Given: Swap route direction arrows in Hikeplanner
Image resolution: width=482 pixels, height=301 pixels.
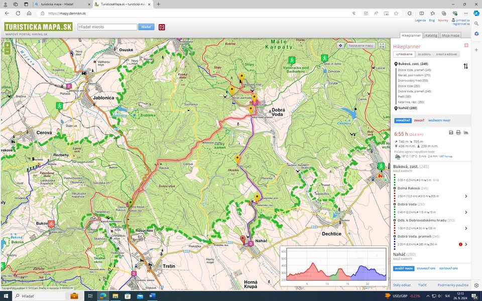Looking at the screenshot, I should 466,66.
